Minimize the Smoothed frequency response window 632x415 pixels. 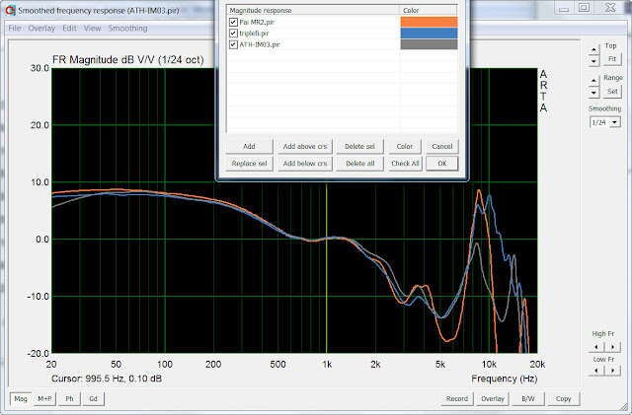[x=564, y=8]
